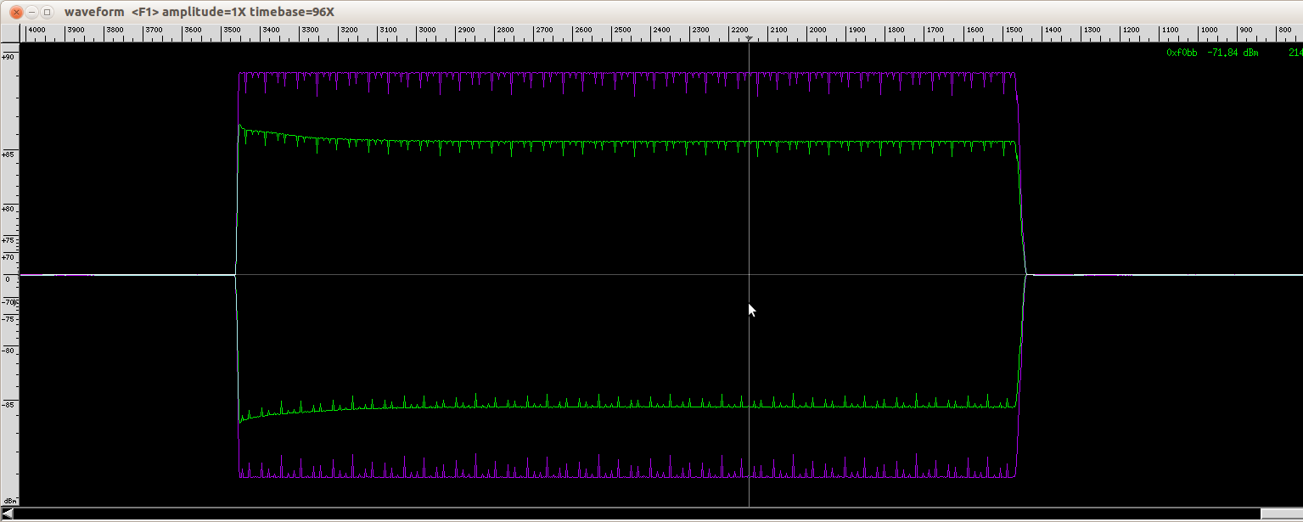The image size is (1303, 522).
Task: Click the 1000 mark on time ruler
Action: [1208, 31]
